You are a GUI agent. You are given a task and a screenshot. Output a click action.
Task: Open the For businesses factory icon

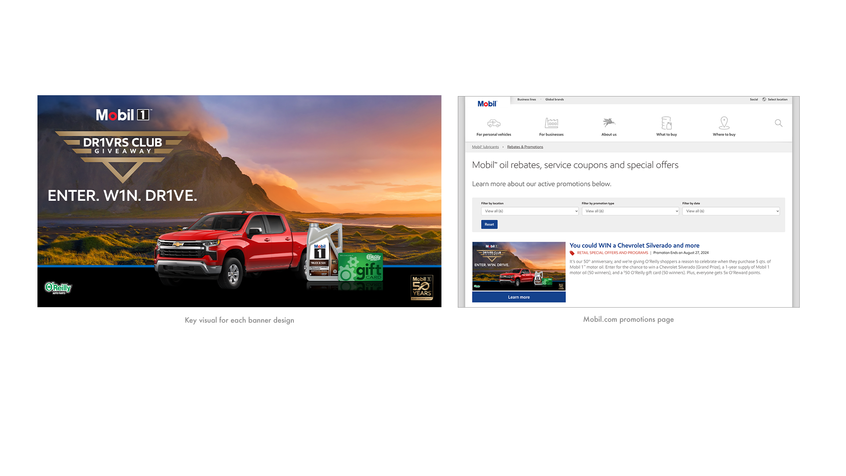(x=551, y=123)
